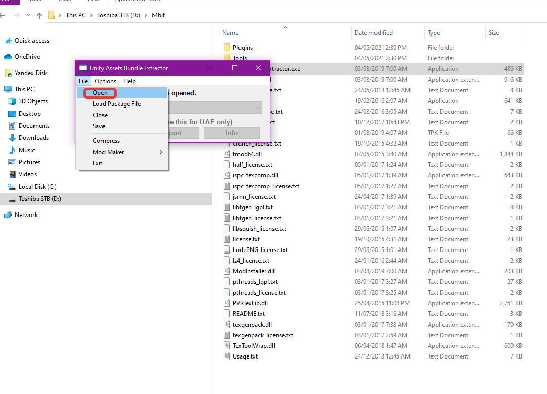Select ispc_texcomp.dll in file list
This screenshot has width=547, height=394.
coord(372,175)
